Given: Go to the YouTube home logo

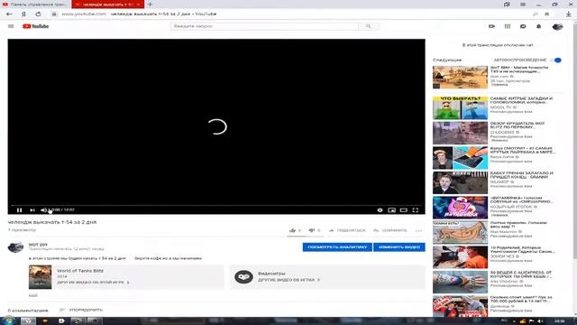Looking at the screenshot, I should (x=36, y=26).
